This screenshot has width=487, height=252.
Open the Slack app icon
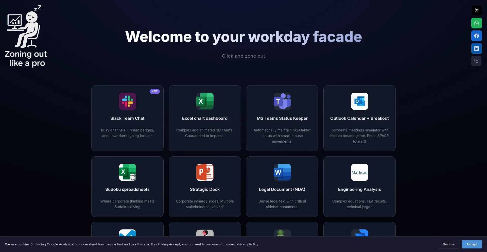(128, 101)
